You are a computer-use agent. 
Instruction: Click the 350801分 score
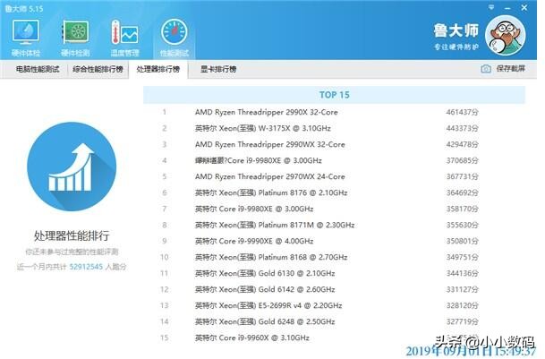[x=463, y=241]
